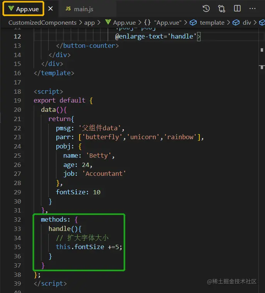Click line number 19 in gutter
Image resolution: width=265 pixels, height=293 pixels.
[x=17, y=101]
